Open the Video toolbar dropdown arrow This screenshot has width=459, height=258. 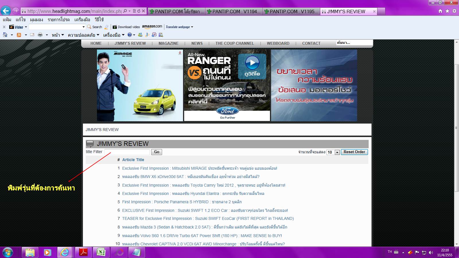(x=26, y=27)
